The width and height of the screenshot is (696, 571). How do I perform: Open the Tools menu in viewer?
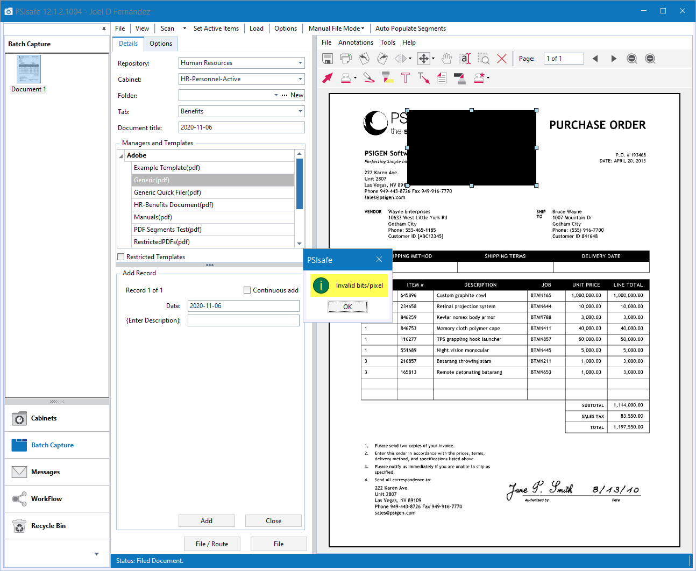point(388,42)
